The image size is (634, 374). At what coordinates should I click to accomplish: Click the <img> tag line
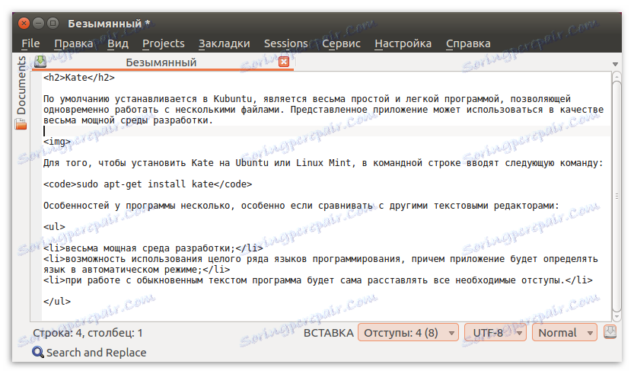(x=57, y=142)
